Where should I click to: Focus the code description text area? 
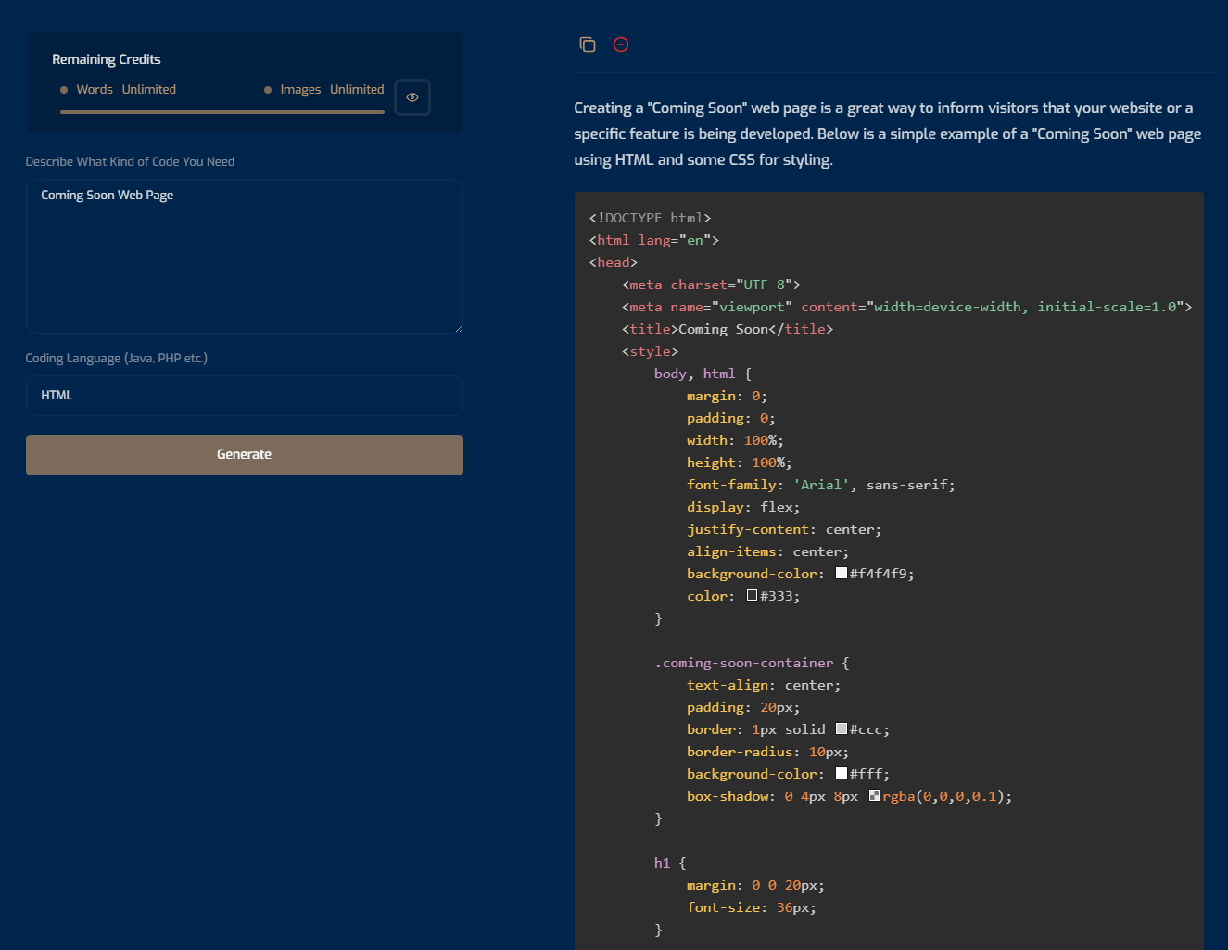(245, 256)
